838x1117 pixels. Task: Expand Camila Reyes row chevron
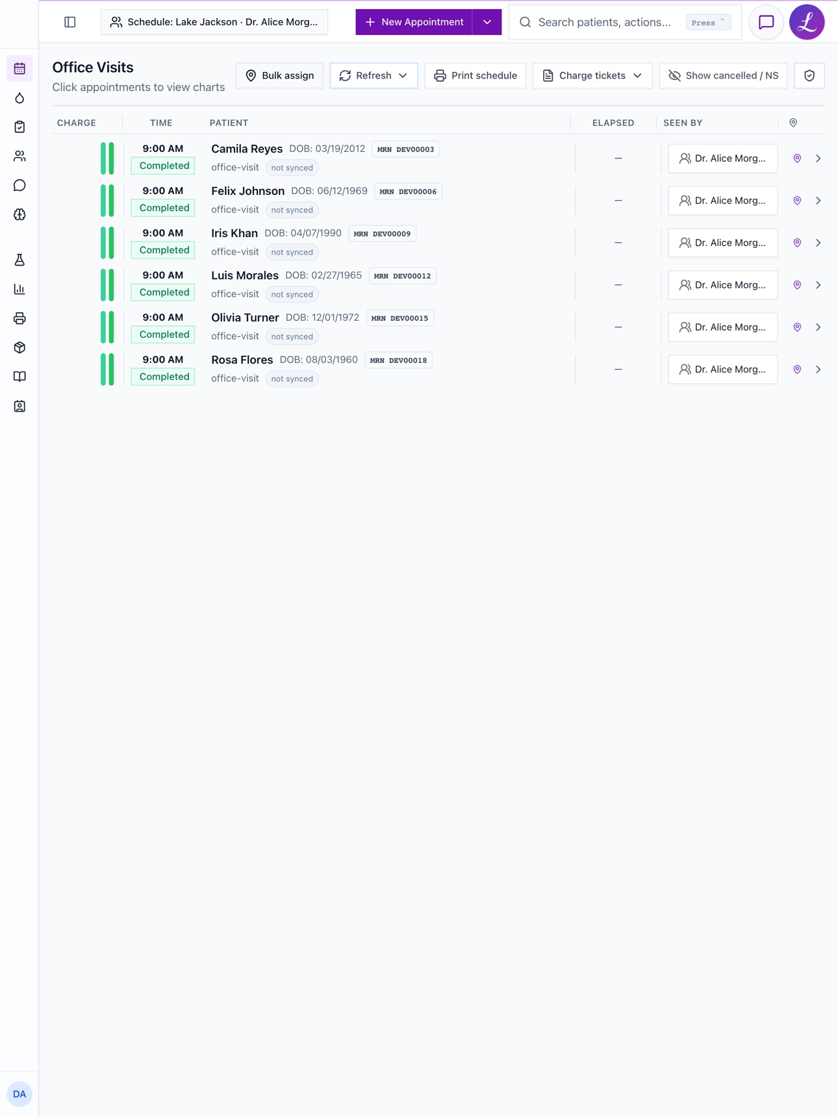818,158
